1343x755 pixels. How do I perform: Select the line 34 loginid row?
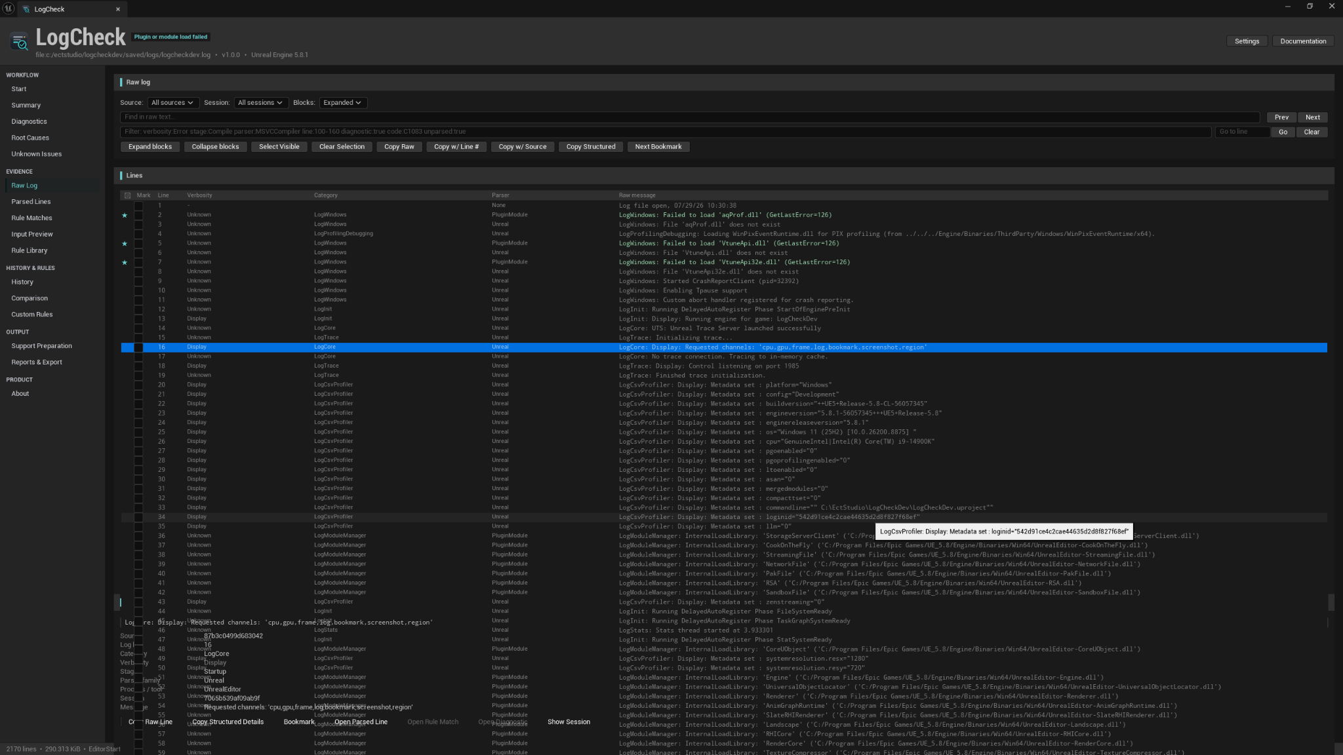pos(724,517)
